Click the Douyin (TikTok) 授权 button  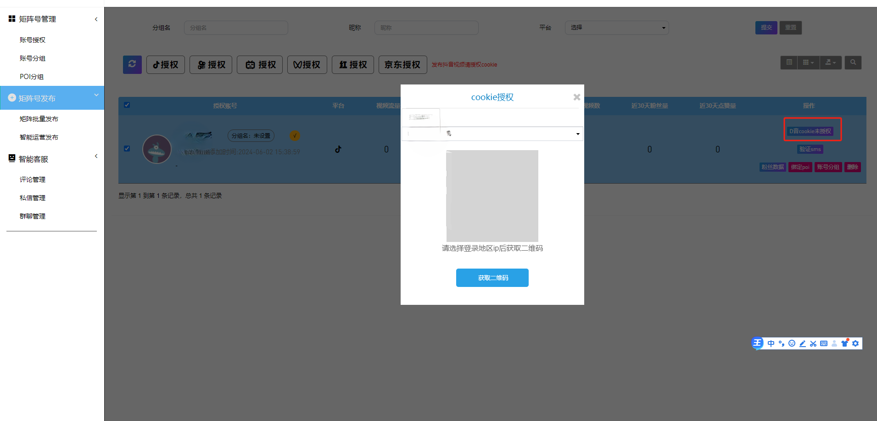tap(166, 65)
